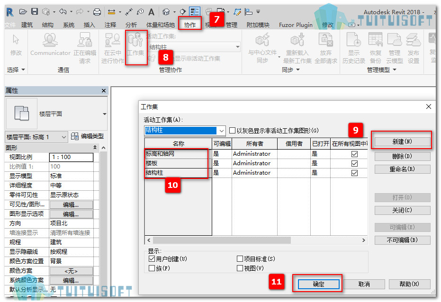Uncheck the 用户创建 (User-Created) checkbox
This screenshot has height=302, width=441.
coord(152,259)
